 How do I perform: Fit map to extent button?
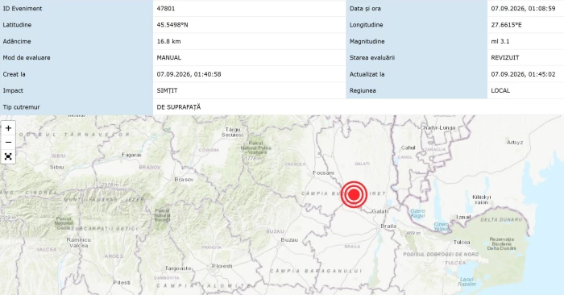tap(8, 156)
